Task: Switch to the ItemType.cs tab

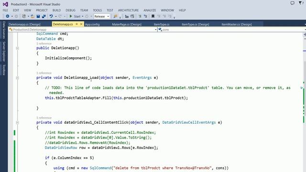Action: click(162, 24)
